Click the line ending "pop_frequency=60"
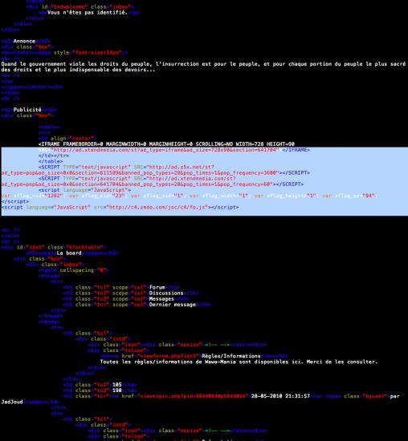This screenshot has height=441, width=408. point(152,184)
